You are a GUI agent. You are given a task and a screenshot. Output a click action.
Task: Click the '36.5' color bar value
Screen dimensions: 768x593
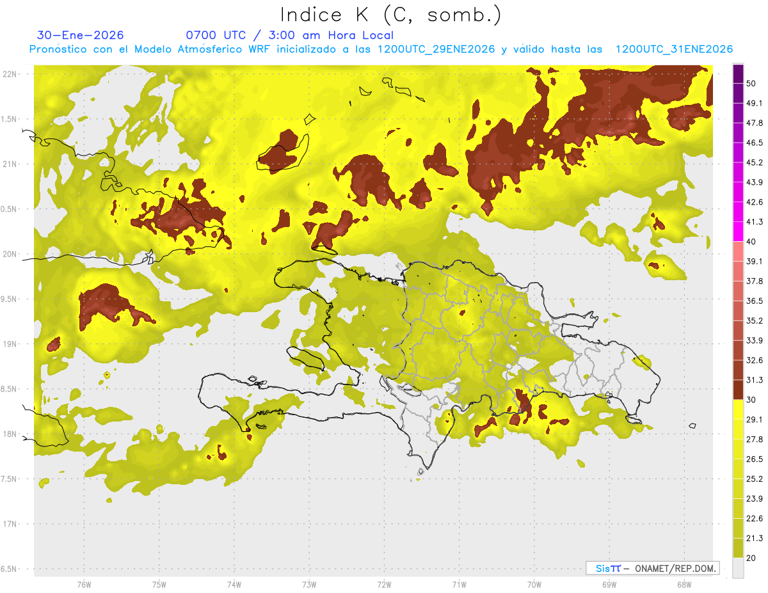point(755,301)
